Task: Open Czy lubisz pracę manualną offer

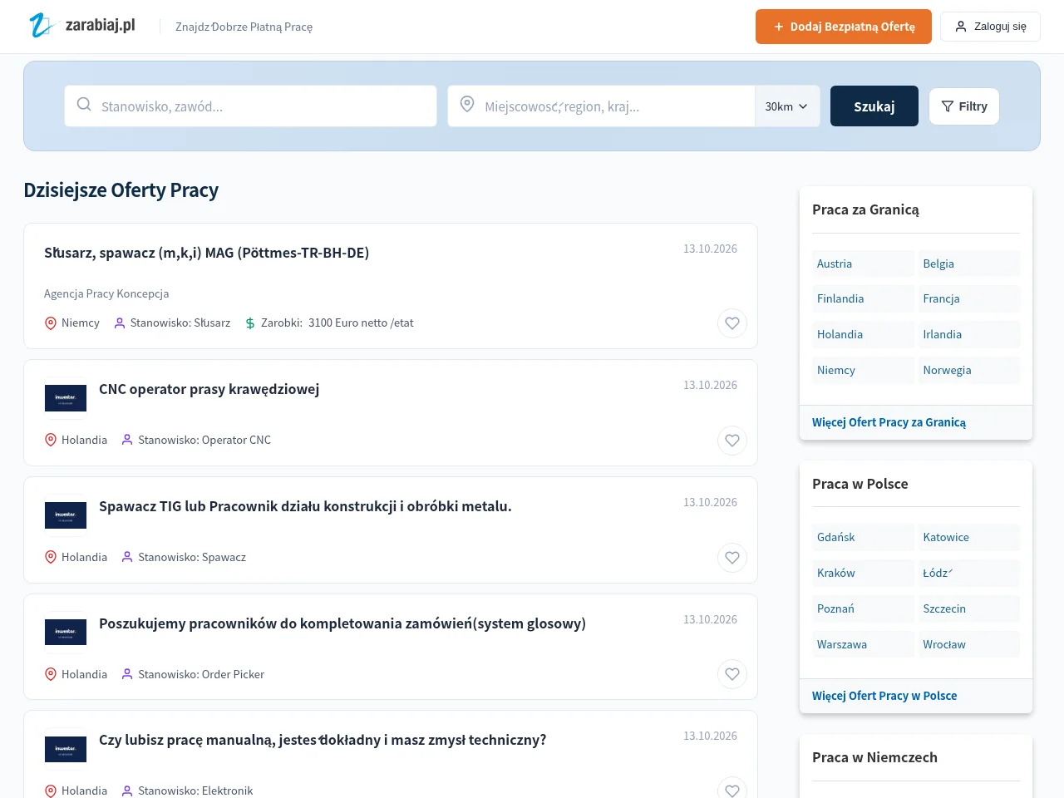Action: [x=323, y=740]
